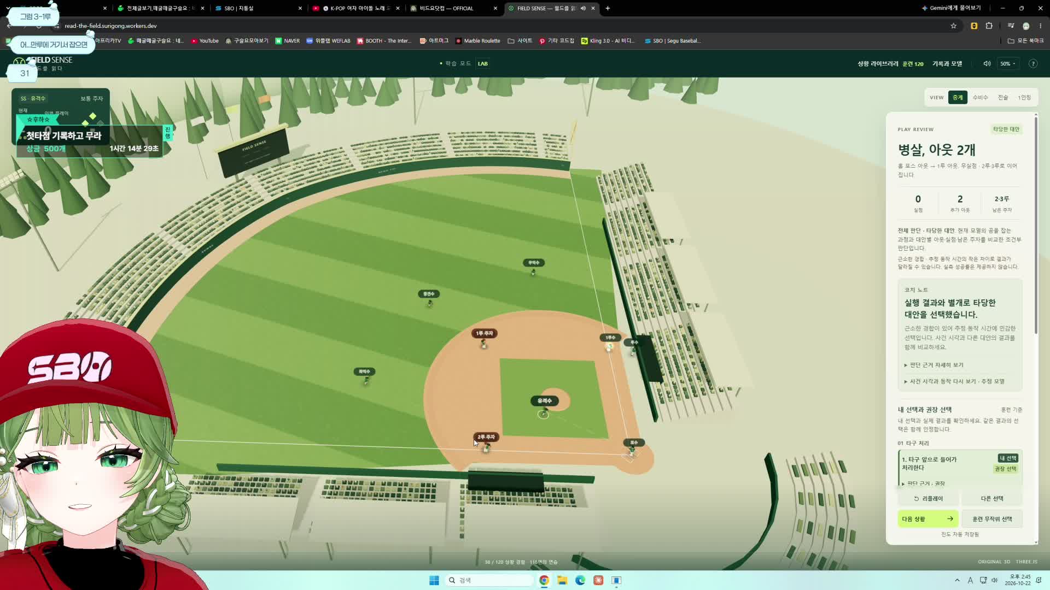Image resolution: width=1050 pixels, height=590 pixels.
Task: Select the 유격수 player marker on field
Action: [544, 401]
